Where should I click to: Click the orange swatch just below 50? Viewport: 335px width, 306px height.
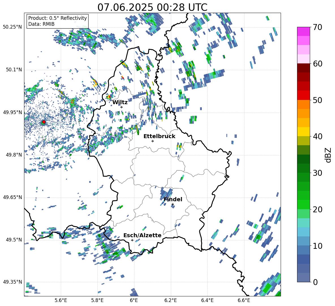(303, 104)
